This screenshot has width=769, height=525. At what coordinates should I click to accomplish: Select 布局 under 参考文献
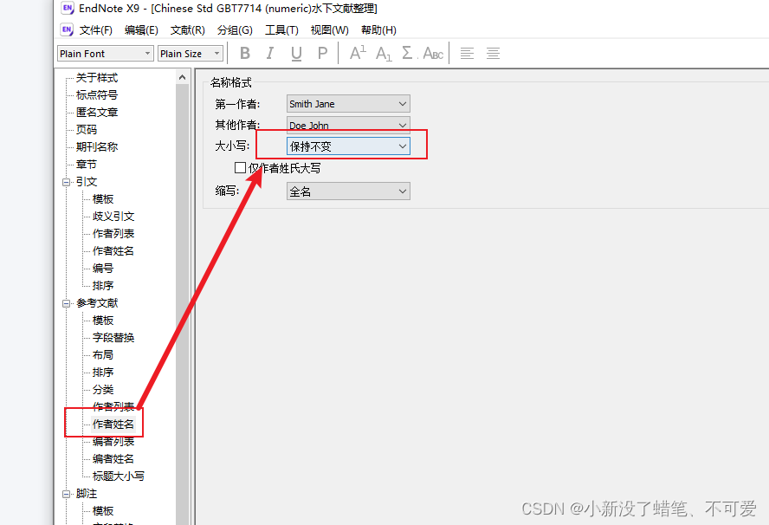point(103,354)
